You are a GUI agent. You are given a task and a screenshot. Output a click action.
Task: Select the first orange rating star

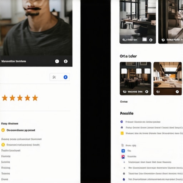click(5, 98)
